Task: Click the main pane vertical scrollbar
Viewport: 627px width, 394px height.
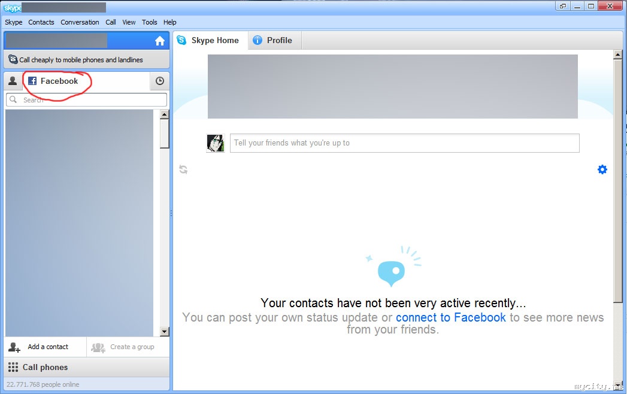Action: (618, 181)
